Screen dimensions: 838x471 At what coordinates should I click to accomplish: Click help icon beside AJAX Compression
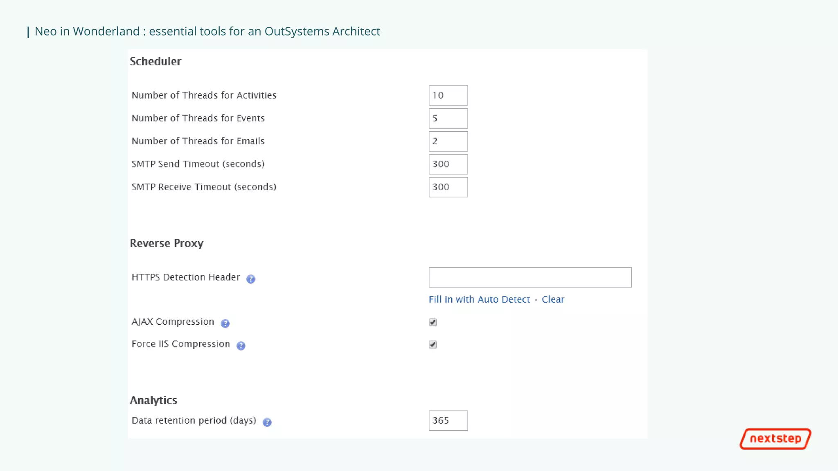point(225,323)
